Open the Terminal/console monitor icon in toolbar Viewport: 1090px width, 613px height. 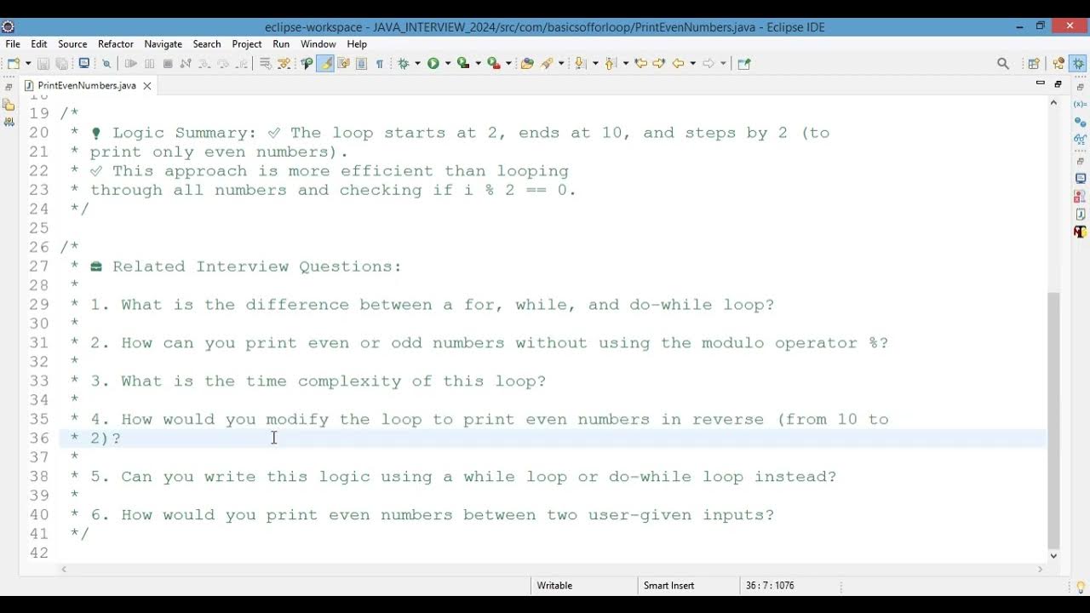pyautogui.click(x=83, y=63)
